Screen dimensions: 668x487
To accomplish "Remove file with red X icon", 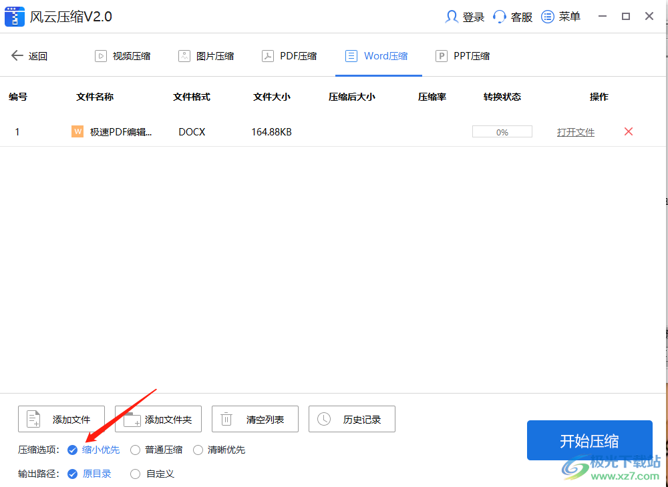I will tap(629, 132).
